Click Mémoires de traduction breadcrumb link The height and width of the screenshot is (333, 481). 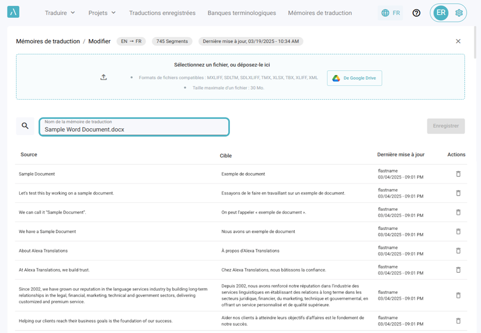click(48, 41)
